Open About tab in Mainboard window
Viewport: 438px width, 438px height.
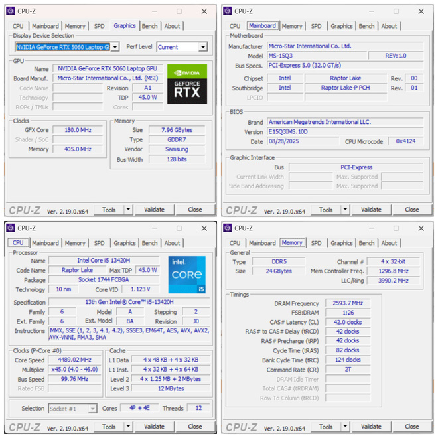pos(389,26)
